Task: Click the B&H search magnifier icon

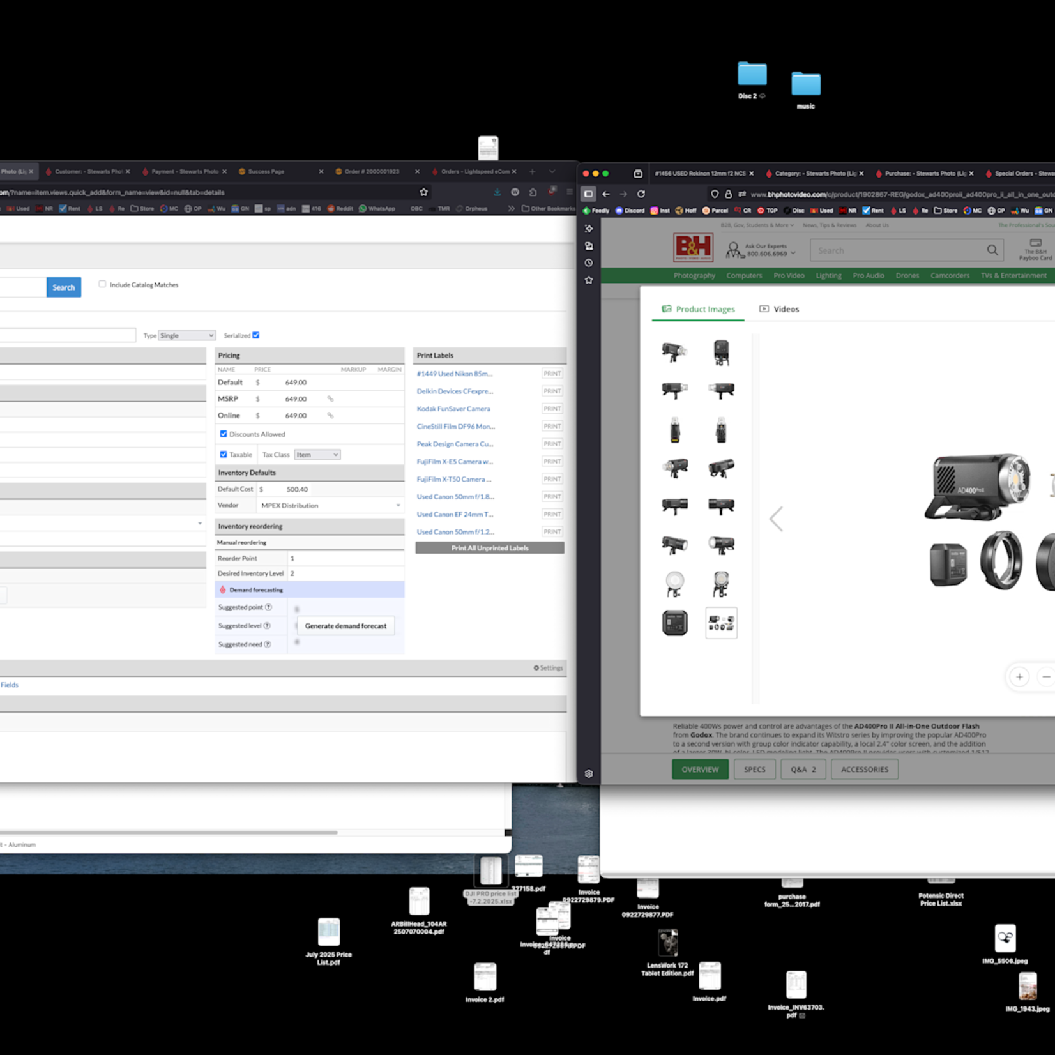Action: tap(992, 250)
